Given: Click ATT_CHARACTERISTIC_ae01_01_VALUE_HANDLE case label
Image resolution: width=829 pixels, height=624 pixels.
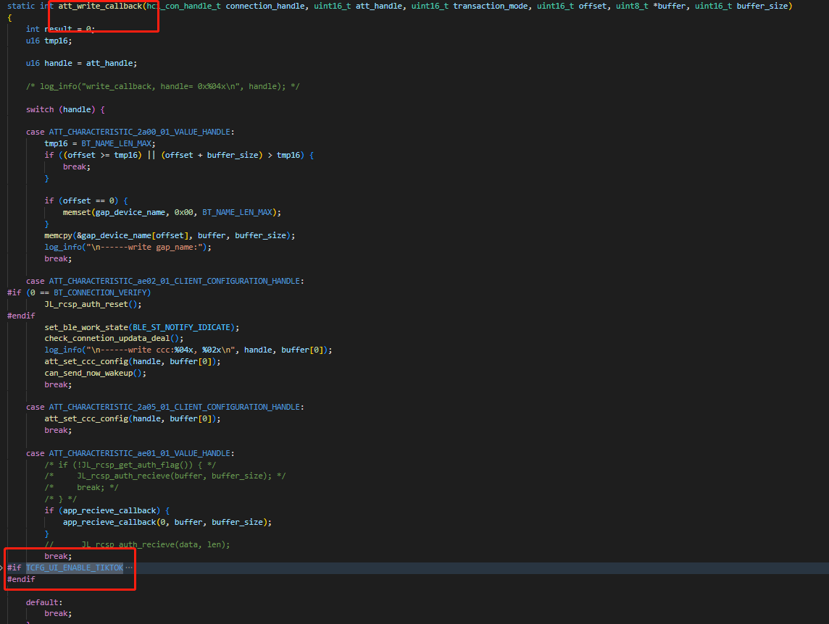Looking at the screenshot, I should (140, 454).
